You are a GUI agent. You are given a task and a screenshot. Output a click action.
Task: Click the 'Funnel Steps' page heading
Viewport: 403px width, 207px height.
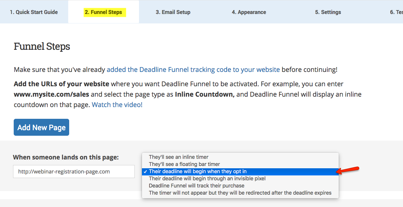(x=42, y=47)
